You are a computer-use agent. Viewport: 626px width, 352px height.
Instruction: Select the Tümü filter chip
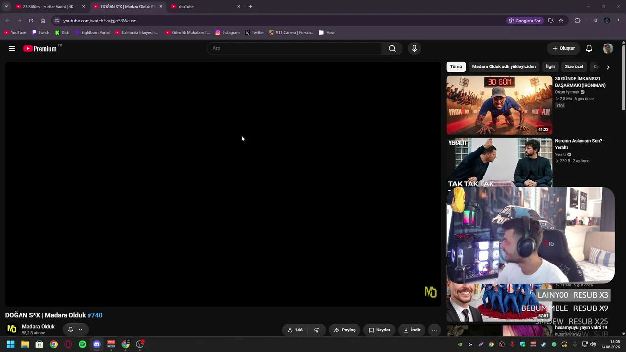456,66
